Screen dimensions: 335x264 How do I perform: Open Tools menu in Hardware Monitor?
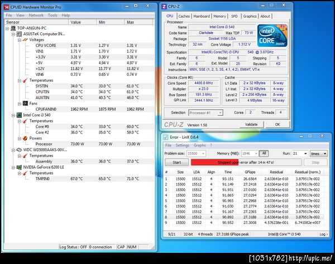(52, 16)
